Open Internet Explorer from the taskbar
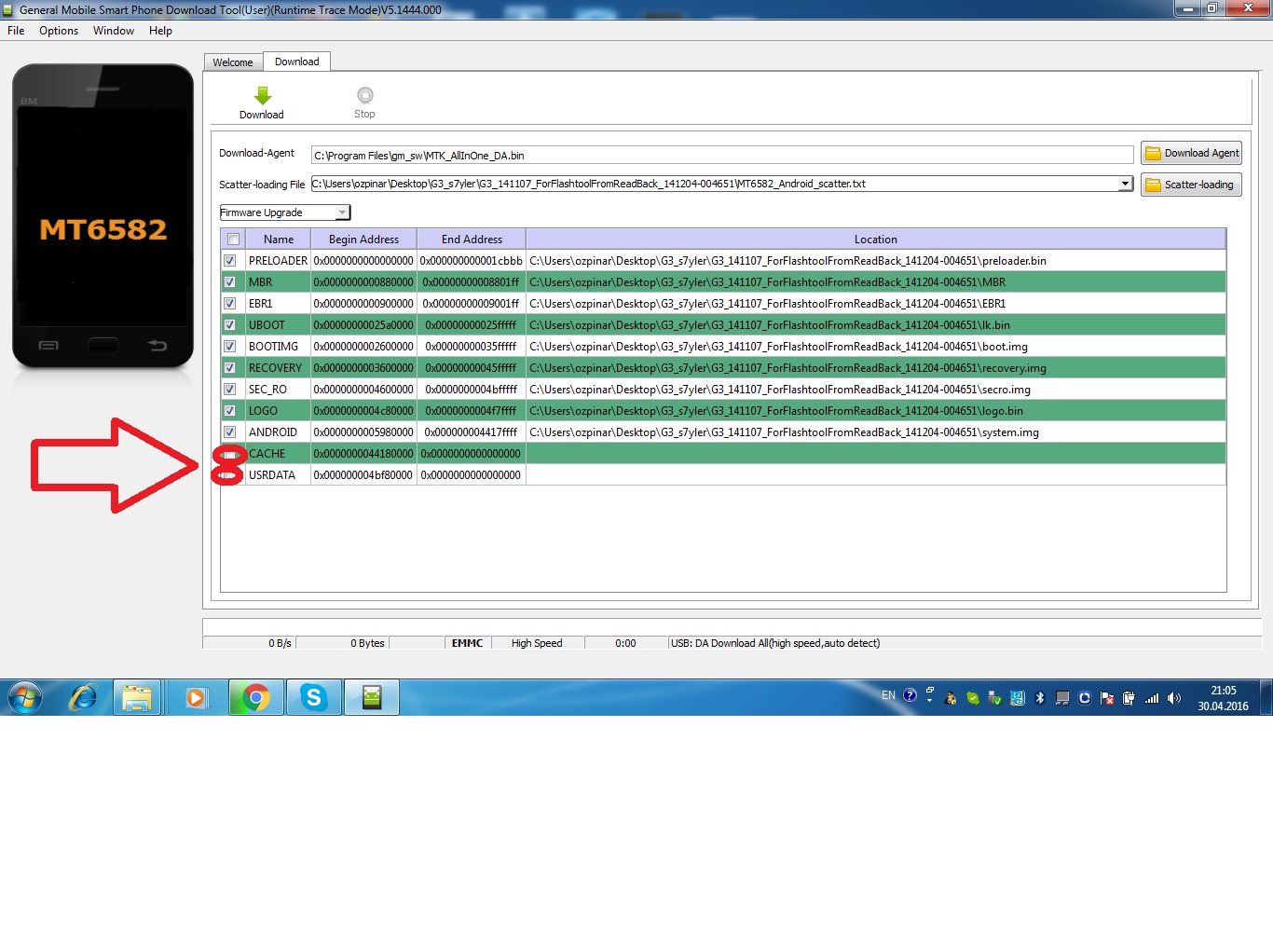Viewport: 1273px width, 932px height. (x=84, y=697)
